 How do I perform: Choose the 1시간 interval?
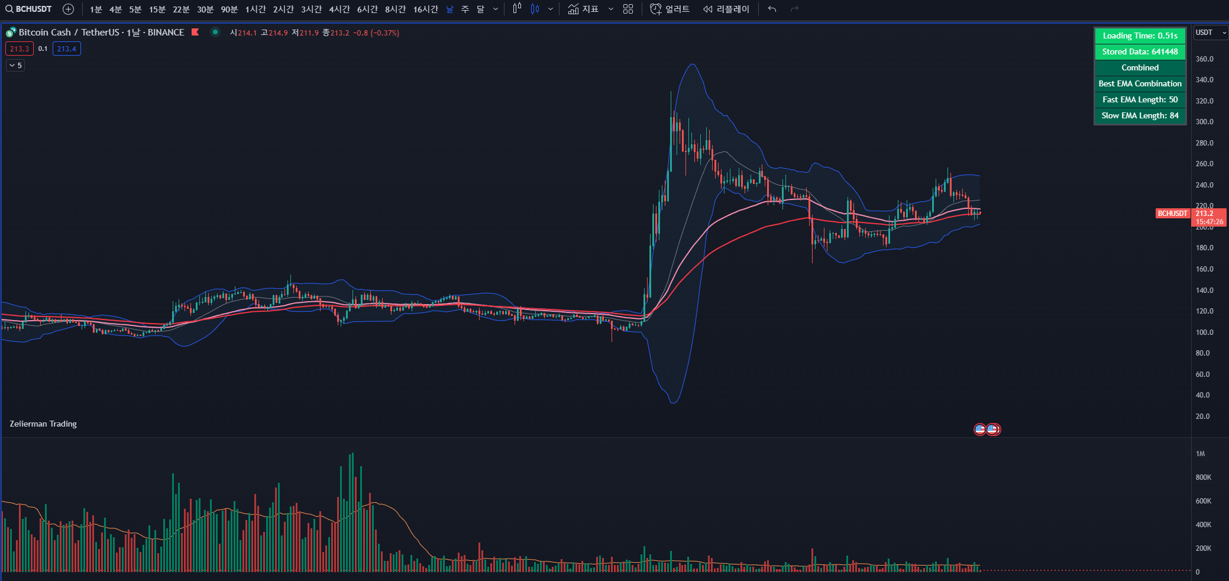coord(255,9)
